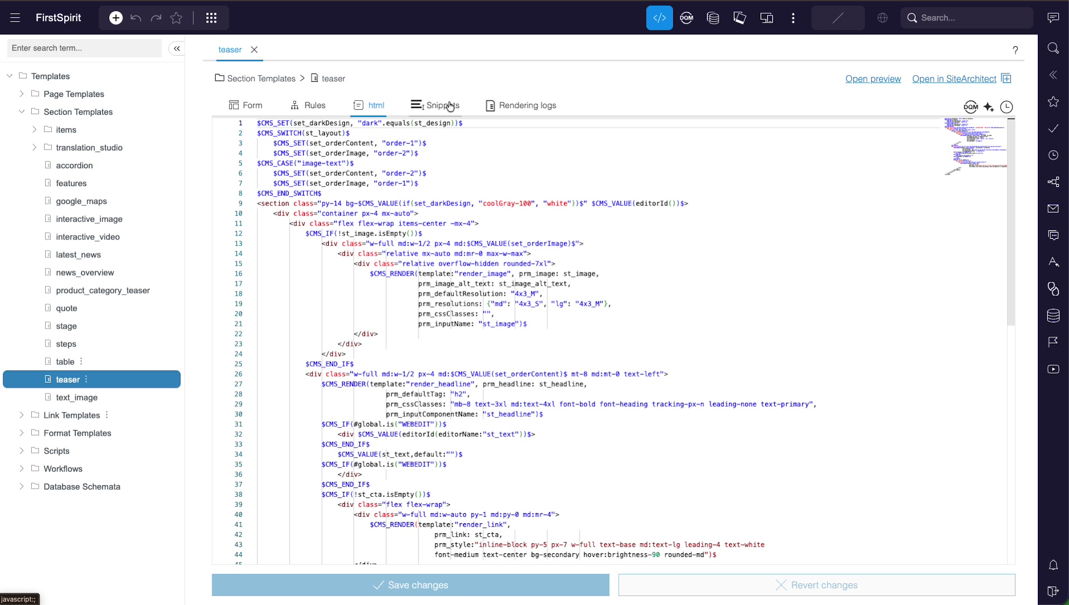Open the table item context menu dots
Screen dimensions: 1069x605
tap(81, 362)
